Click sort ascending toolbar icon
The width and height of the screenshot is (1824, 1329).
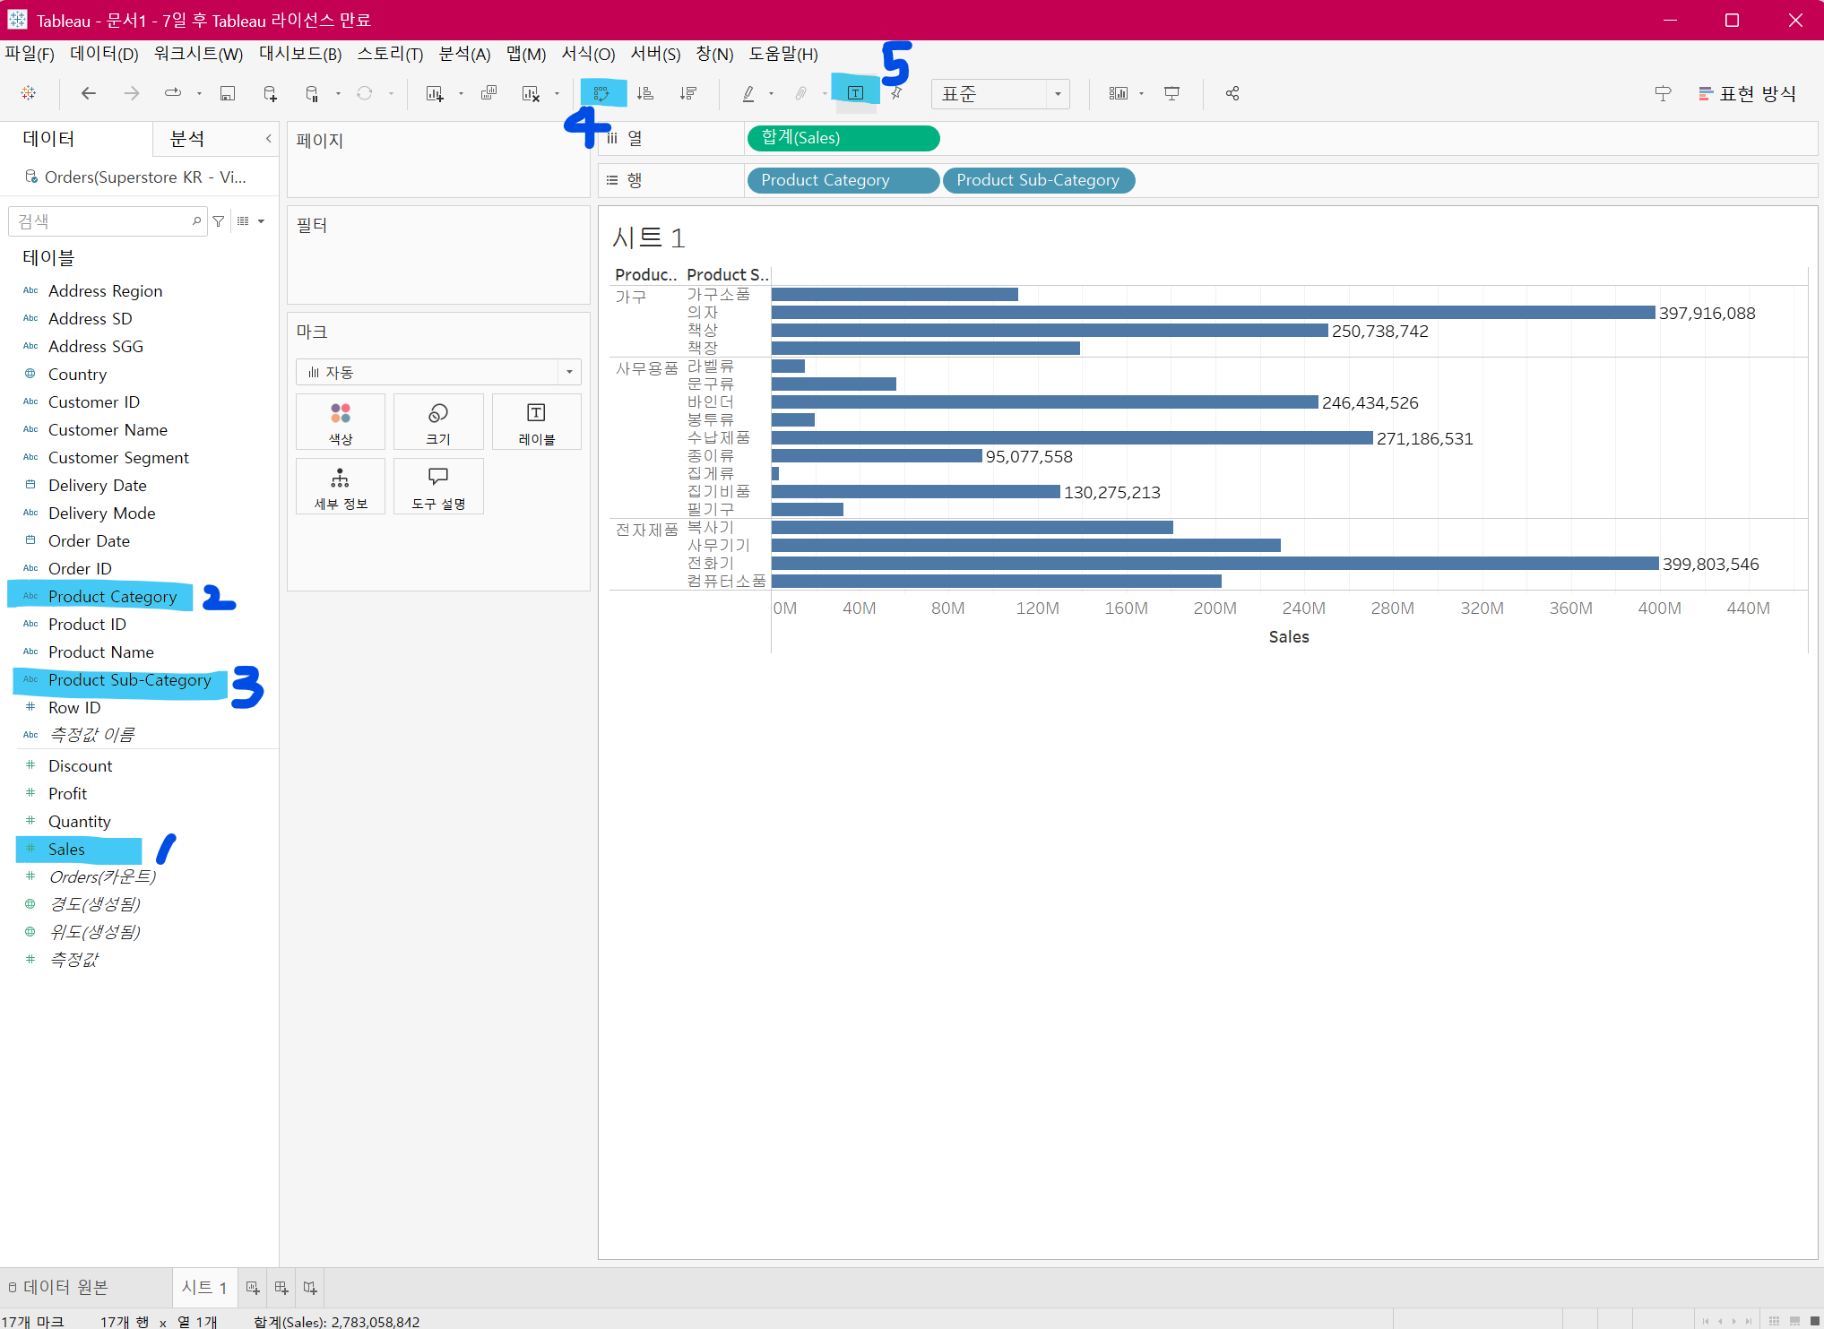(x=644, y=93)
